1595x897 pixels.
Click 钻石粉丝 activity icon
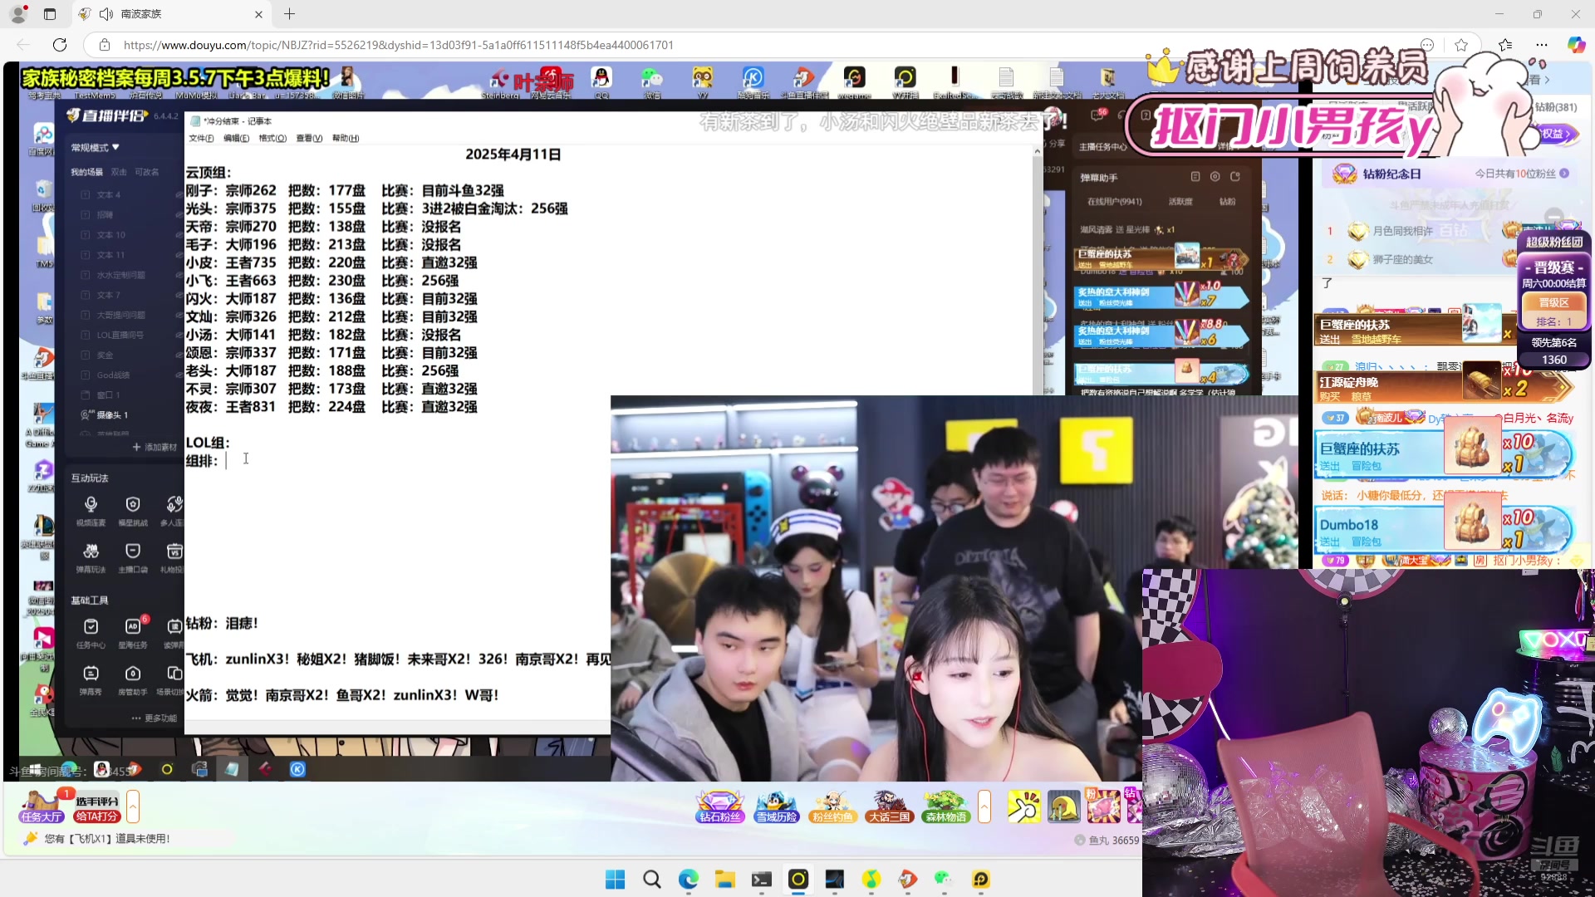pos(719,806)
